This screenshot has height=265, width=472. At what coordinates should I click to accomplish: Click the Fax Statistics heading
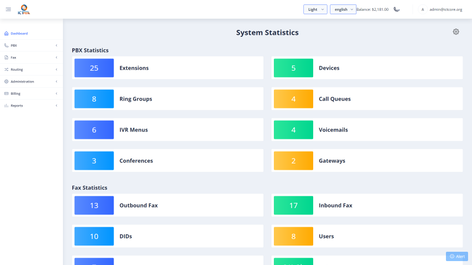pos(89,187)
